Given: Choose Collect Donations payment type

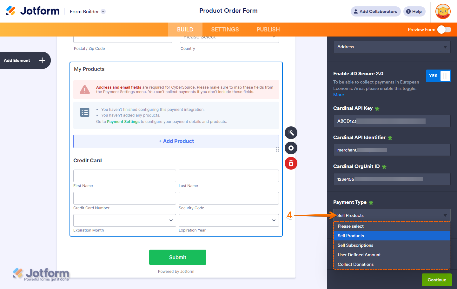Looking at the screenshot, I should coord(355,264).
